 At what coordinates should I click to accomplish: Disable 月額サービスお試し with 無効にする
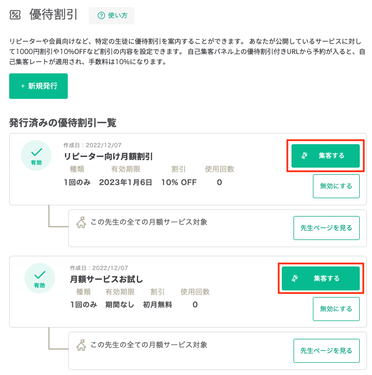[x=336, y=309]
